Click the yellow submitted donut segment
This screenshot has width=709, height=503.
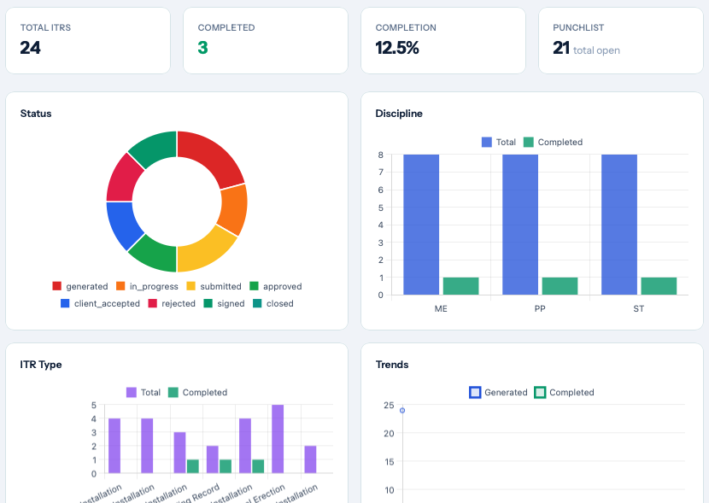[206, 251]
